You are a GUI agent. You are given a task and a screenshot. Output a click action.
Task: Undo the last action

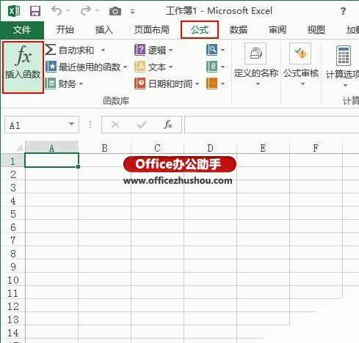pos(57,10)
